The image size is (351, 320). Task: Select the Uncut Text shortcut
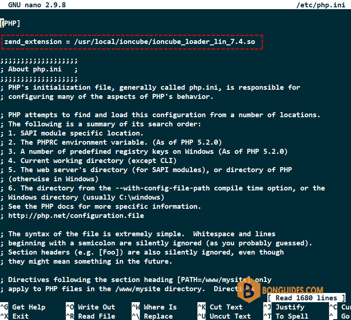(x=224, y=316)
